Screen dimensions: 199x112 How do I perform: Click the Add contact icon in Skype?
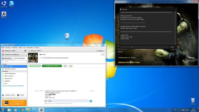[x=3, y=95]
